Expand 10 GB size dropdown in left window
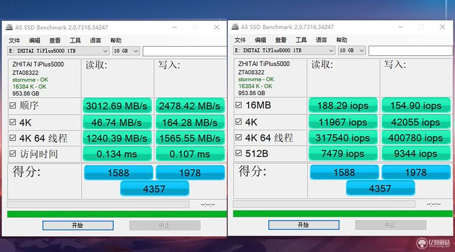This screenshot has height=252, width=455. pyautogui.click(x=126, y=51)
